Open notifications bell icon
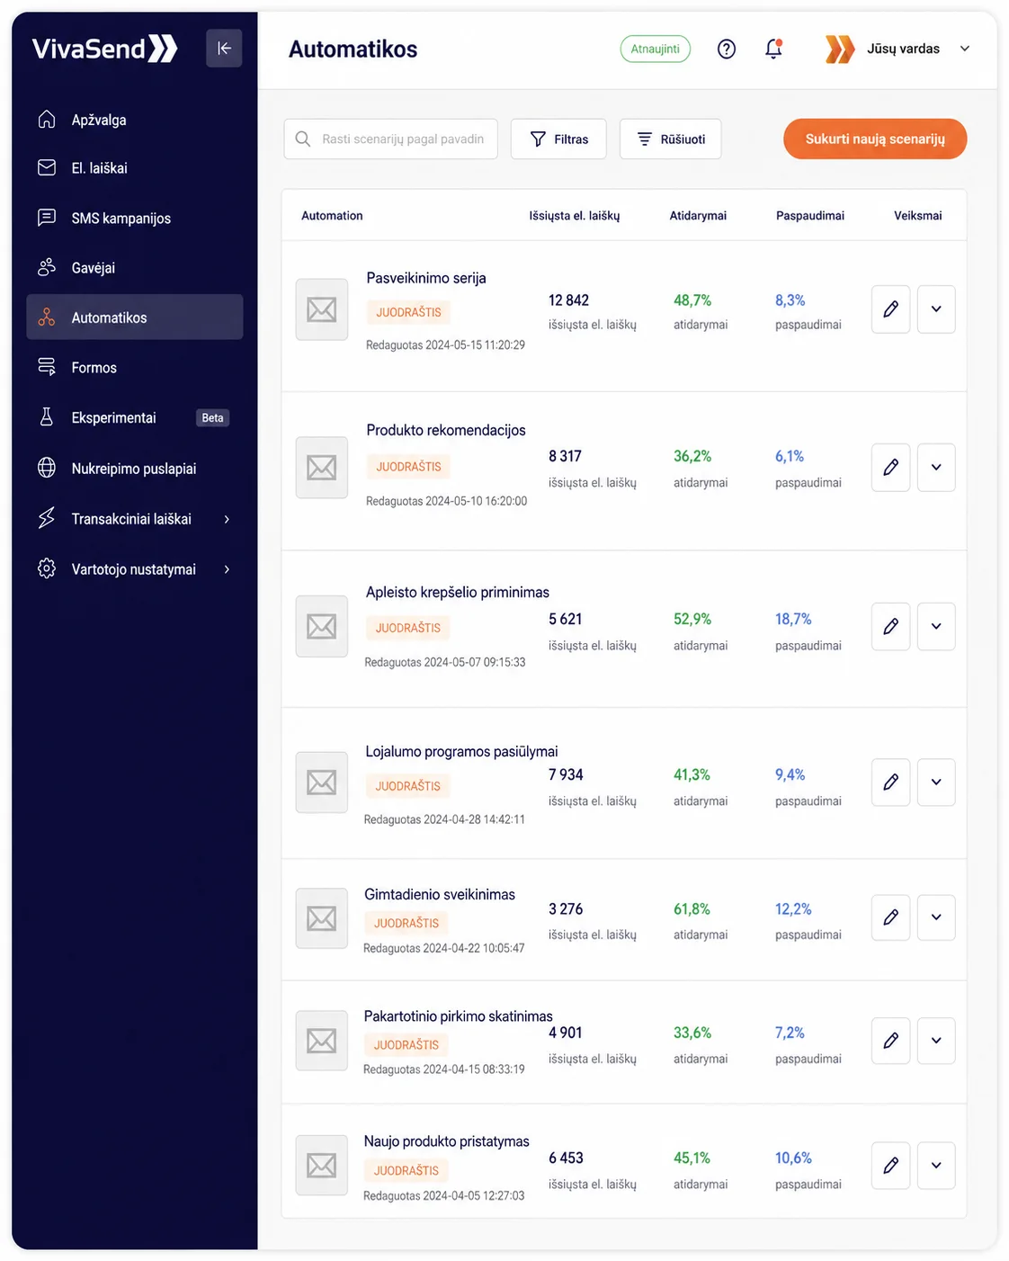This screenshot has width=1009, height=1261. [773, 49]
